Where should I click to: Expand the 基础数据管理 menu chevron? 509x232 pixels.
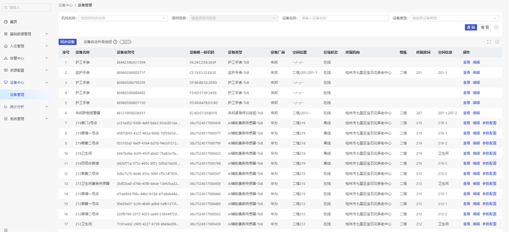point(46,34)
